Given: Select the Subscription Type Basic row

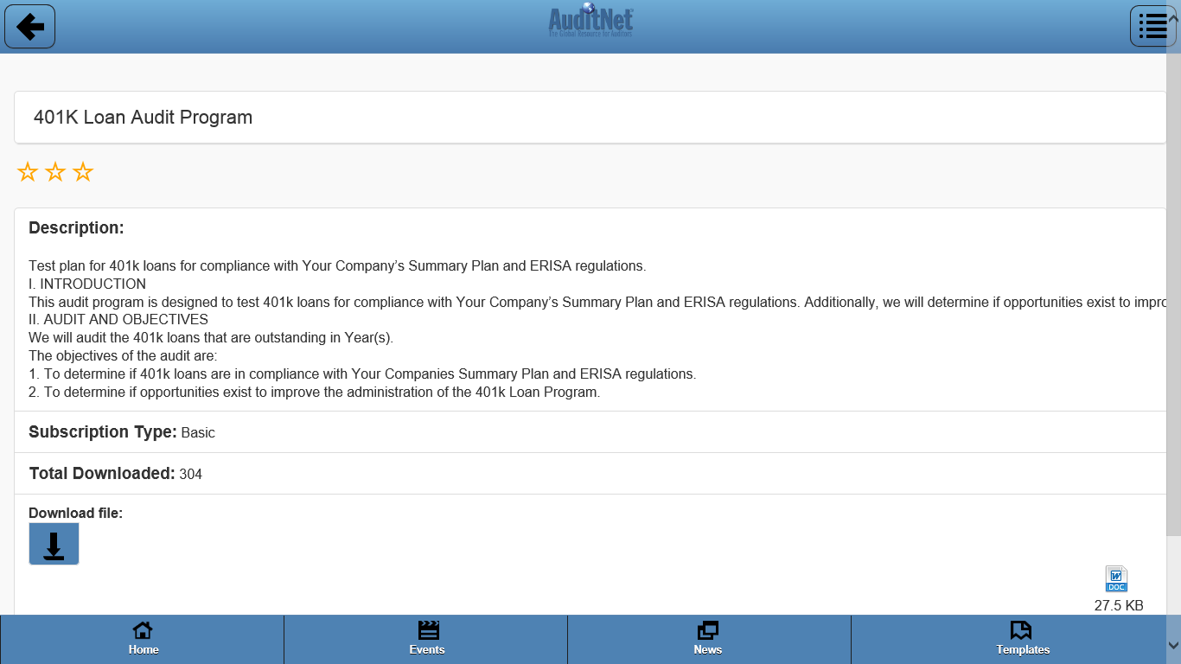Looking at the screenshot, I should [x=122, y=432].
